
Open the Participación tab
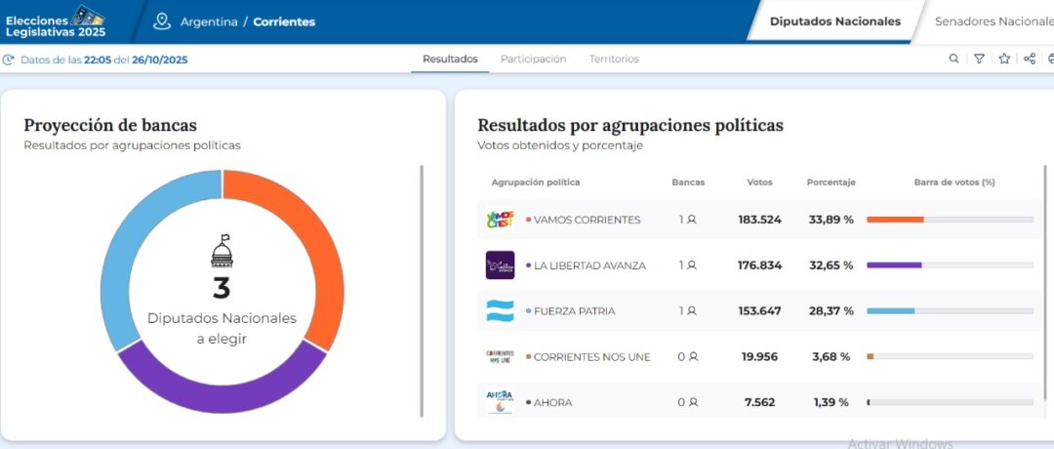click(533, 60)
